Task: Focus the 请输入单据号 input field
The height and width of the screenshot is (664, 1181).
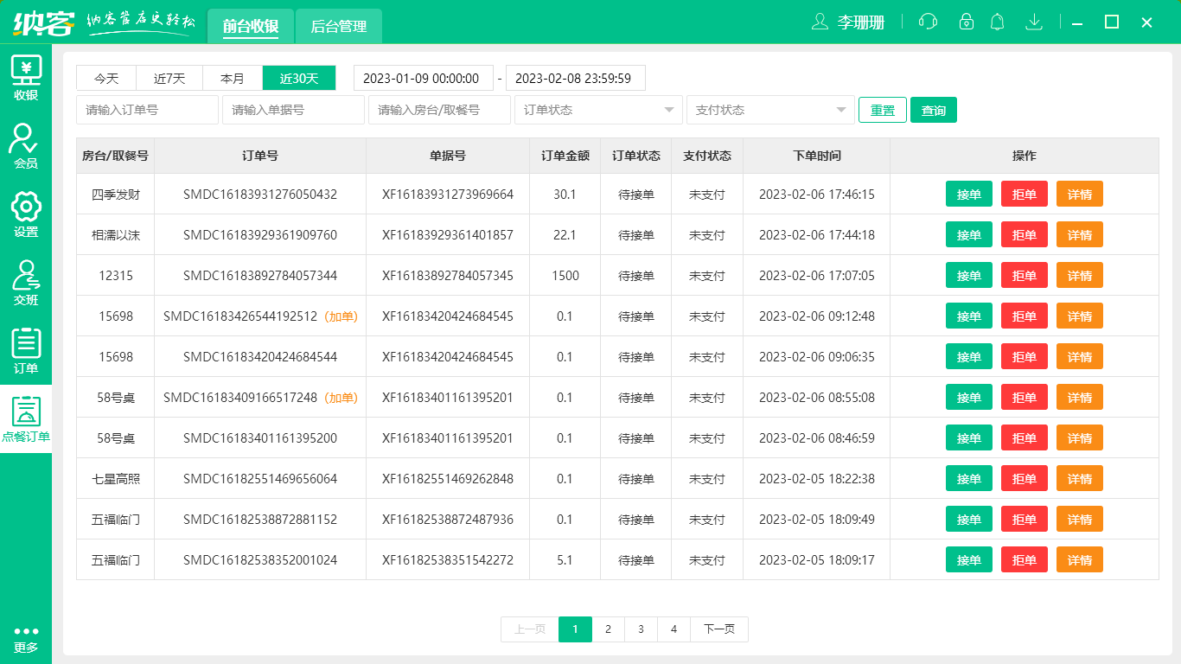Action: coord(293,110)
